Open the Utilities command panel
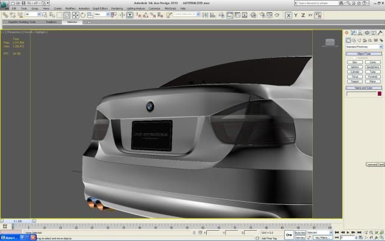 tap(380, 33)
